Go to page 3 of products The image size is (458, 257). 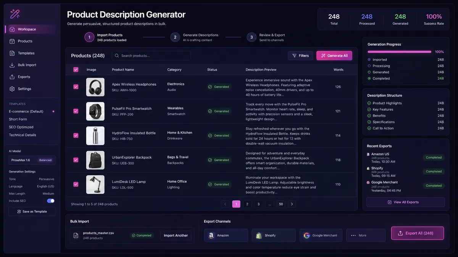tap(258, 204)
